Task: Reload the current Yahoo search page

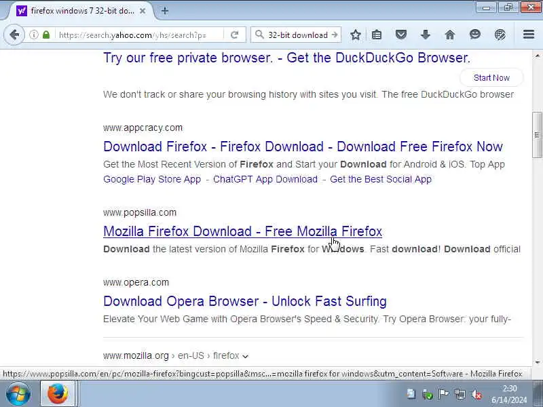Action: click(234, 35)
